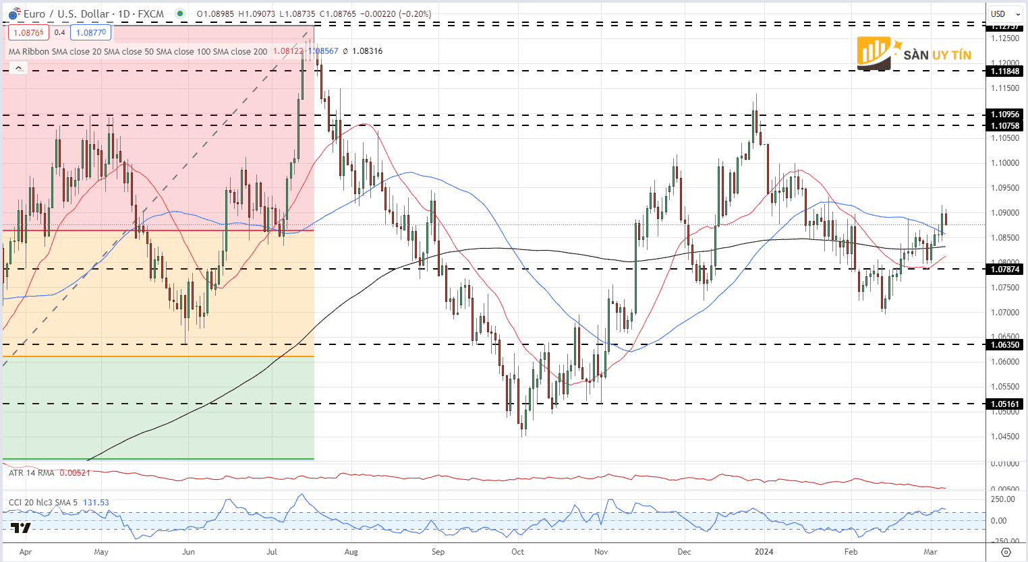Click the low value L1.08735 in the header
Viewport: 1028px width, 562px height.
click(x=297, y=13)
